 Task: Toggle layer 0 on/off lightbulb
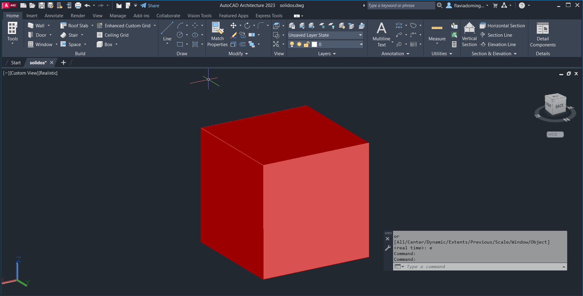292,44
